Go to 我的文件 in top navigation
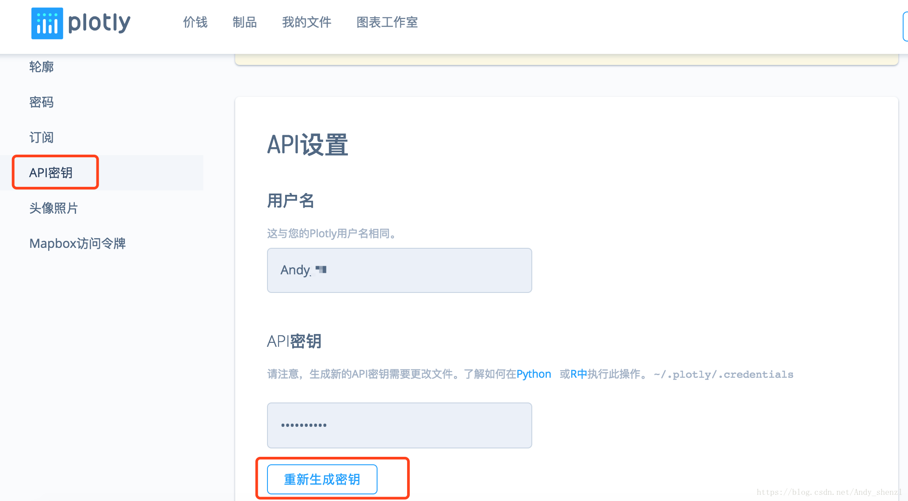The image size is (908, 501). click(306, 22)
